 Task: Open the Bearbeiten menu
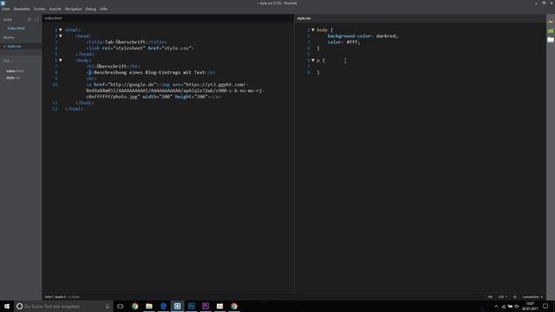(x=22, y=9)
